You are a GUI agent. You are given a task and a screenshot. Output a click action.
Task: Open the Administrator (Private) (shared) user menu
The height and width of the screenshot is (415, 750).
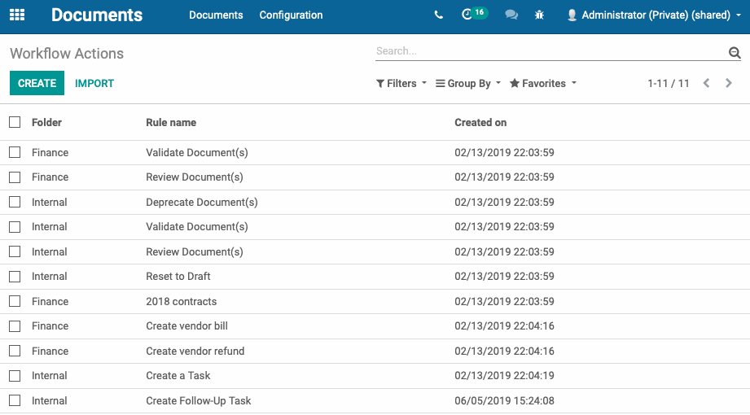tap(653, 15)
